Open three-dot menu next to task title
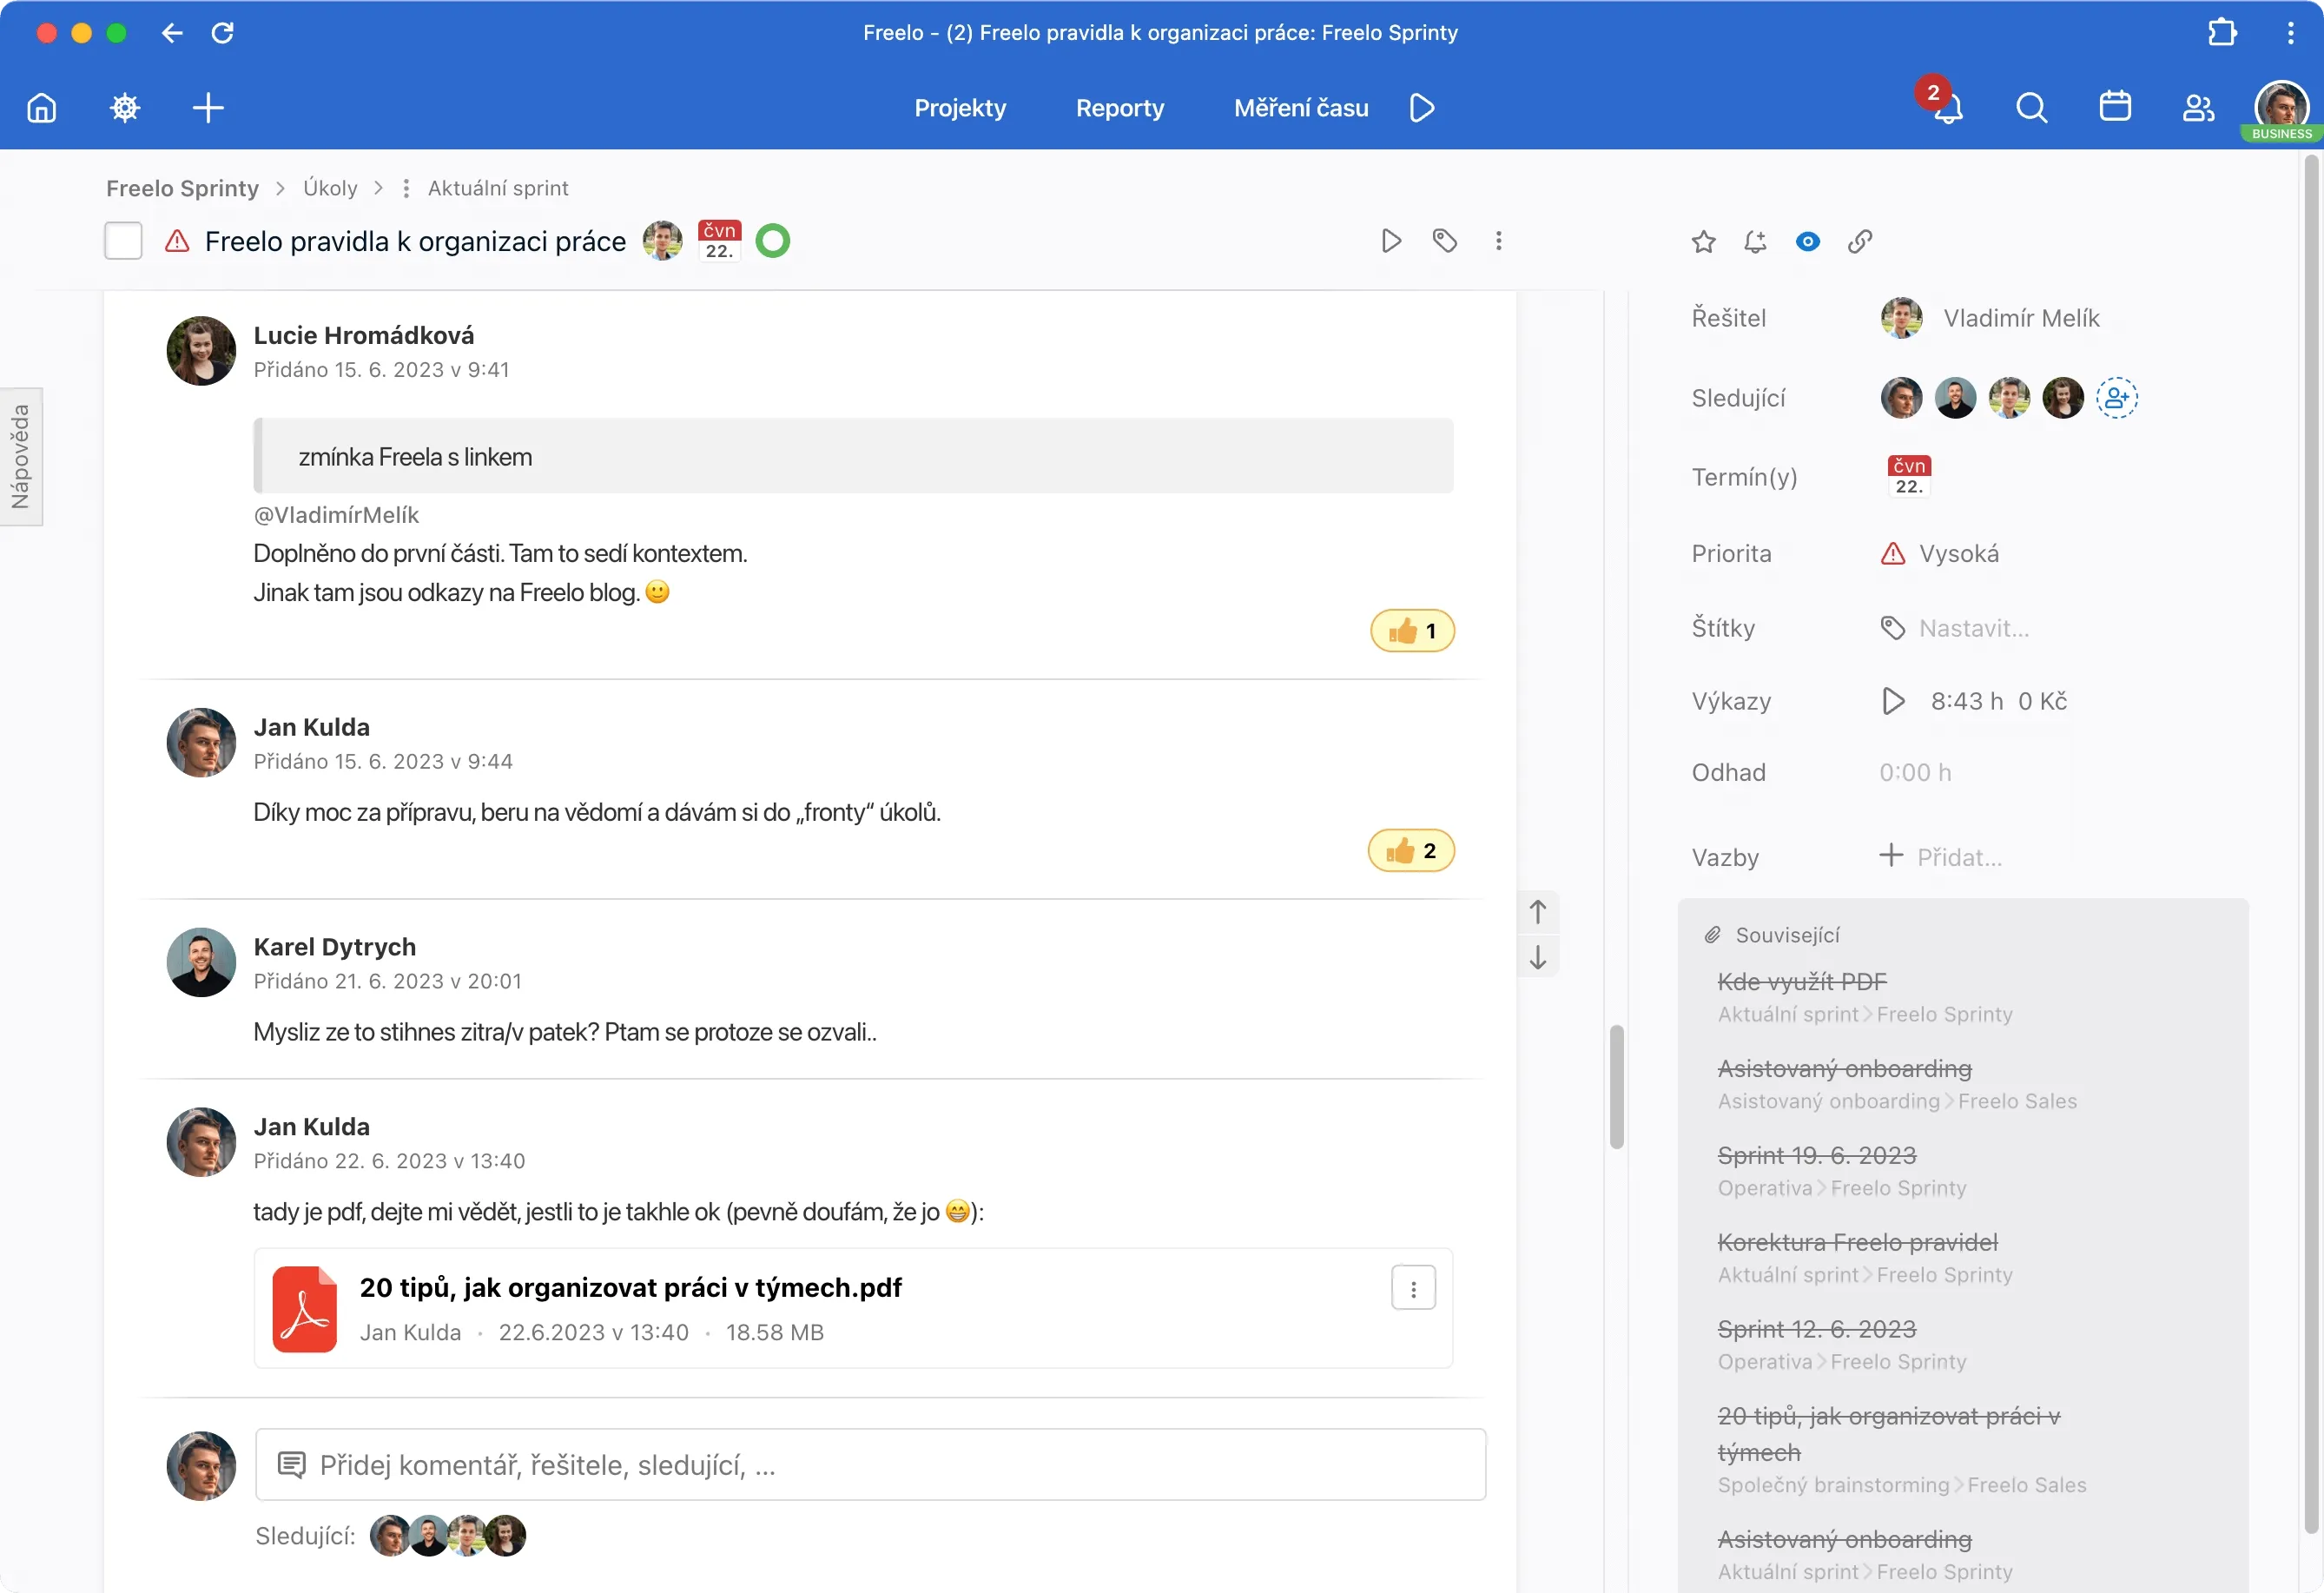This screenshot has width=2324, height=1593. click(x=1498, y=241)
